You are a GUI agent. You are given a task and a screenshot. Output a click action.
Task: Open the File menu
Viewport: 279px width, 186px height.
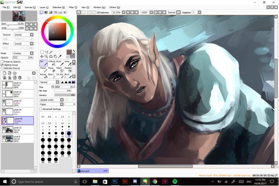pyautogui.click(x=6, y=7)
